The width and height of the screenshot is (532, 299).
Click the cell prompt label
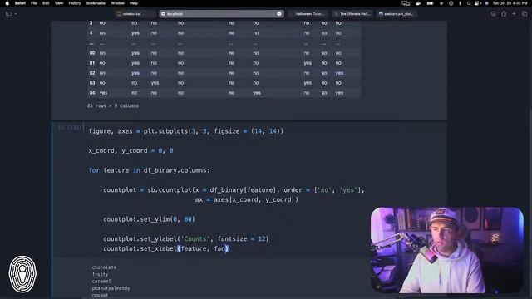[70, 127]
